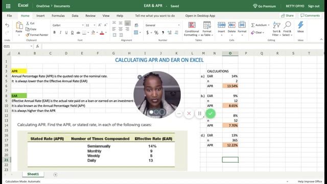Viewport: 327px width, 184px height.
Task: Toggle Double Underline formatting
Action: point(73,33)
